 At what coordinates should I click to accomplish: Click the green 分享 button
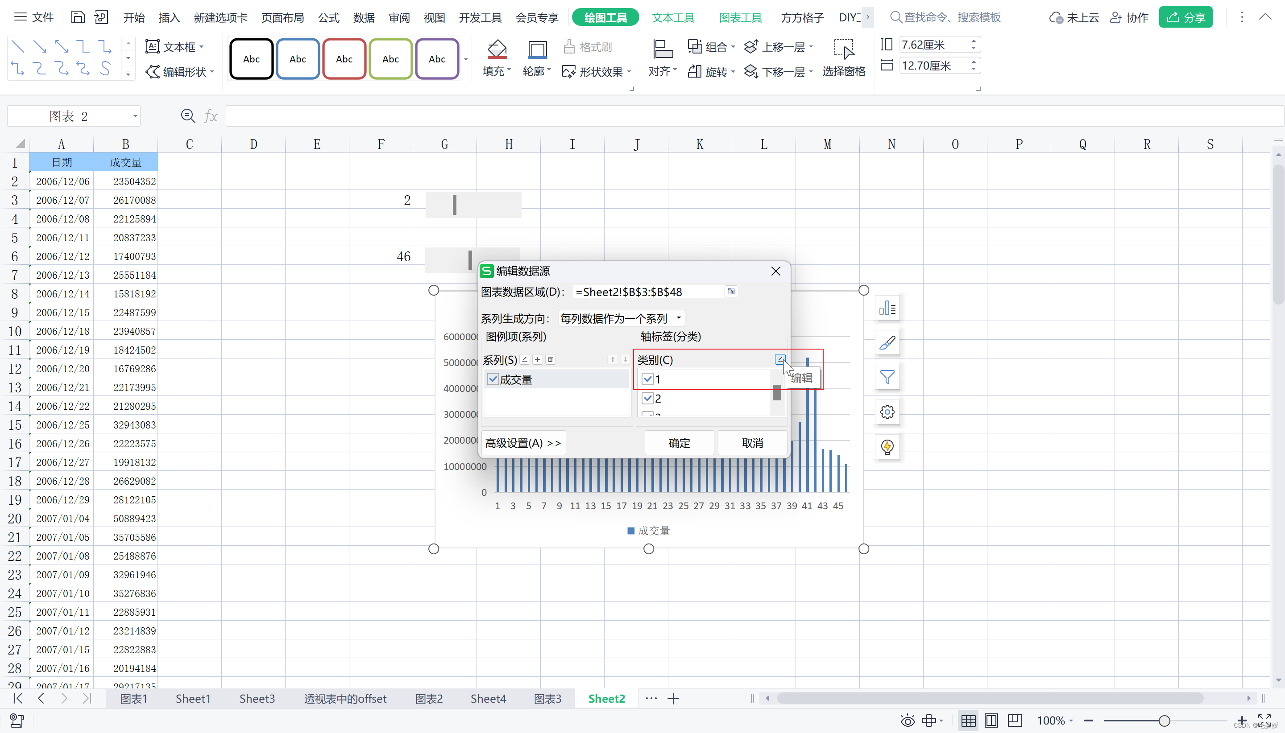[x=1185, y=18]
